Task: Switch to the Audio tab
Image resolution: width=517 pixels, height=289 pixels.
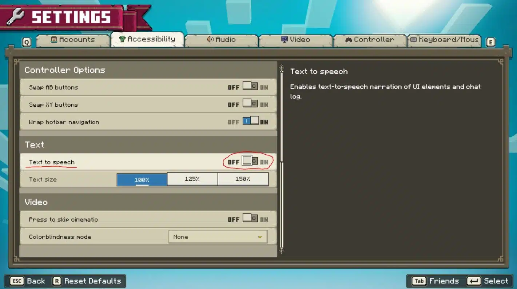Action: coord(221,40)
